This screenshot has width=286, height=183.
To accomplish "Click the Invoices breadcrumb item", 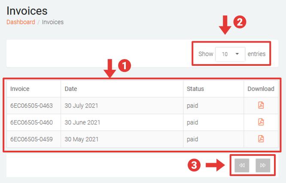I will click(x=52, y=22).
